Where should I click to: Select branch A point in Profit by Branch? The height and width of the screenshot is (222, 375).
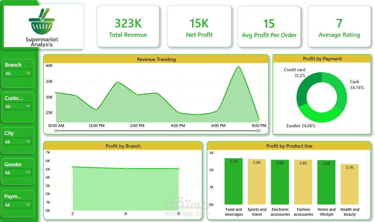click(126, 168)
